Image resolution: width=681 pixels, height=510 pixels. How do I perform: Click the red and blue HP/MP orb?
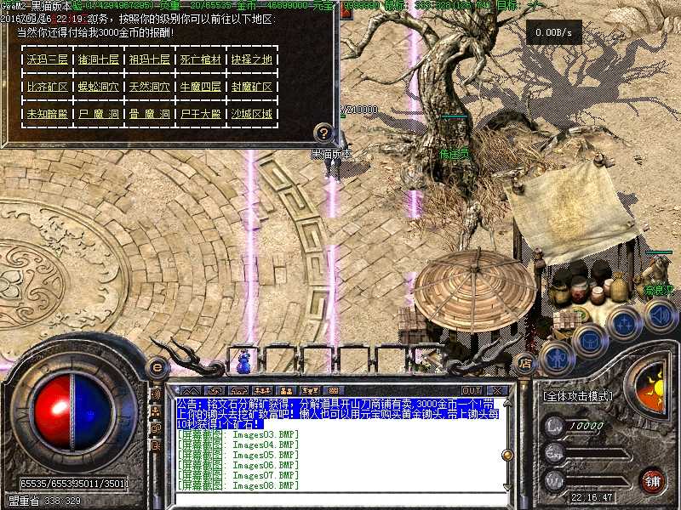(x=72, y=412)
